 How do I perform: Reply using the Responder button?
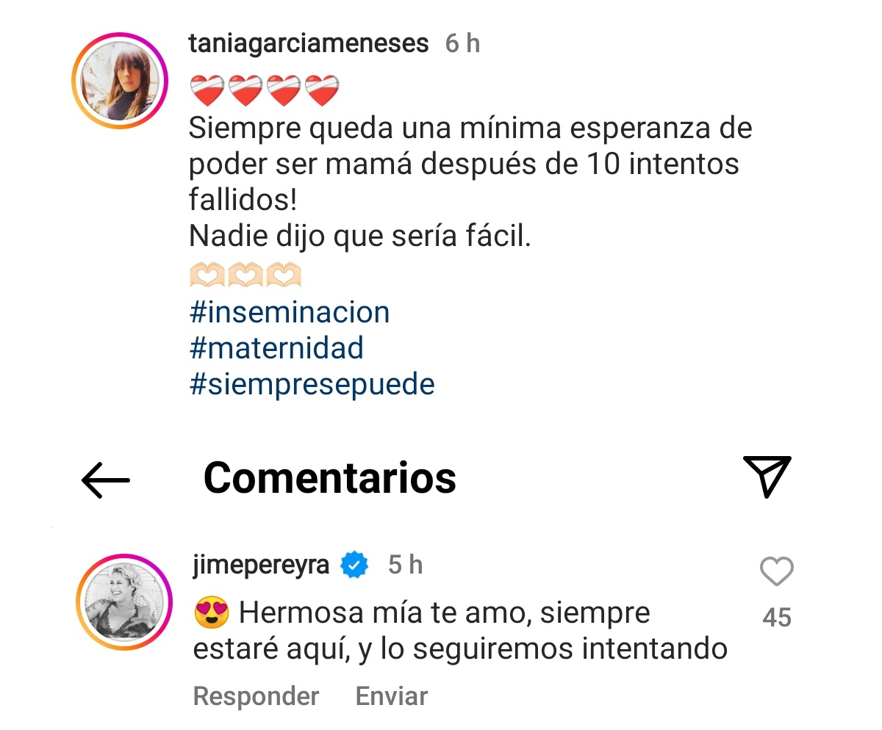tap(255, 695)
